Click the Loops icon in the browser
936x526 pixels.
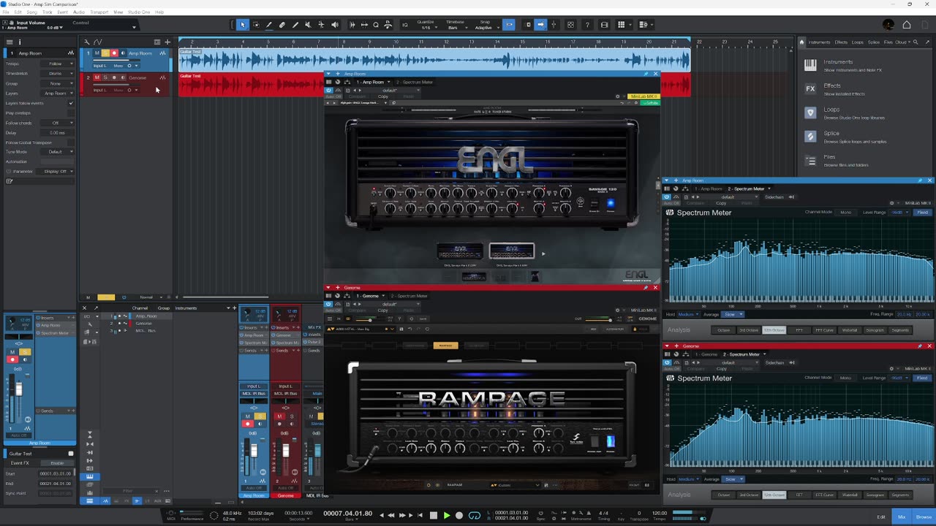[x=810, y=113]
